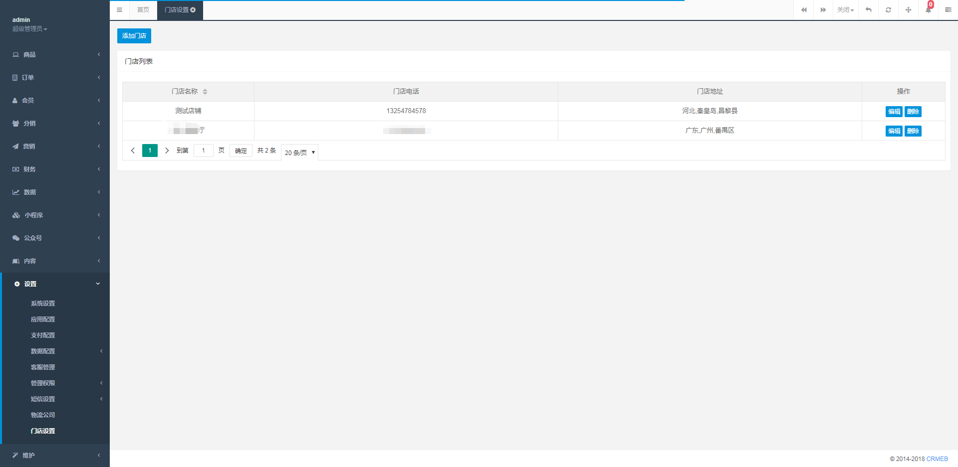Click the 河北,秦皇岛,昌黎县 address cell
Image resolution: width=958 pixels, height=467 pixels.
710,111
